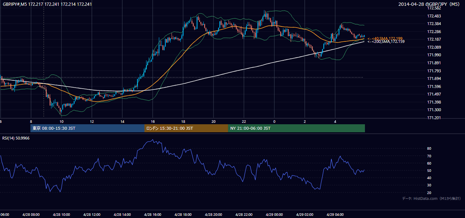
Task: Click price axis value 171.990
Action: pyautogui.click(x=434, y=55)
